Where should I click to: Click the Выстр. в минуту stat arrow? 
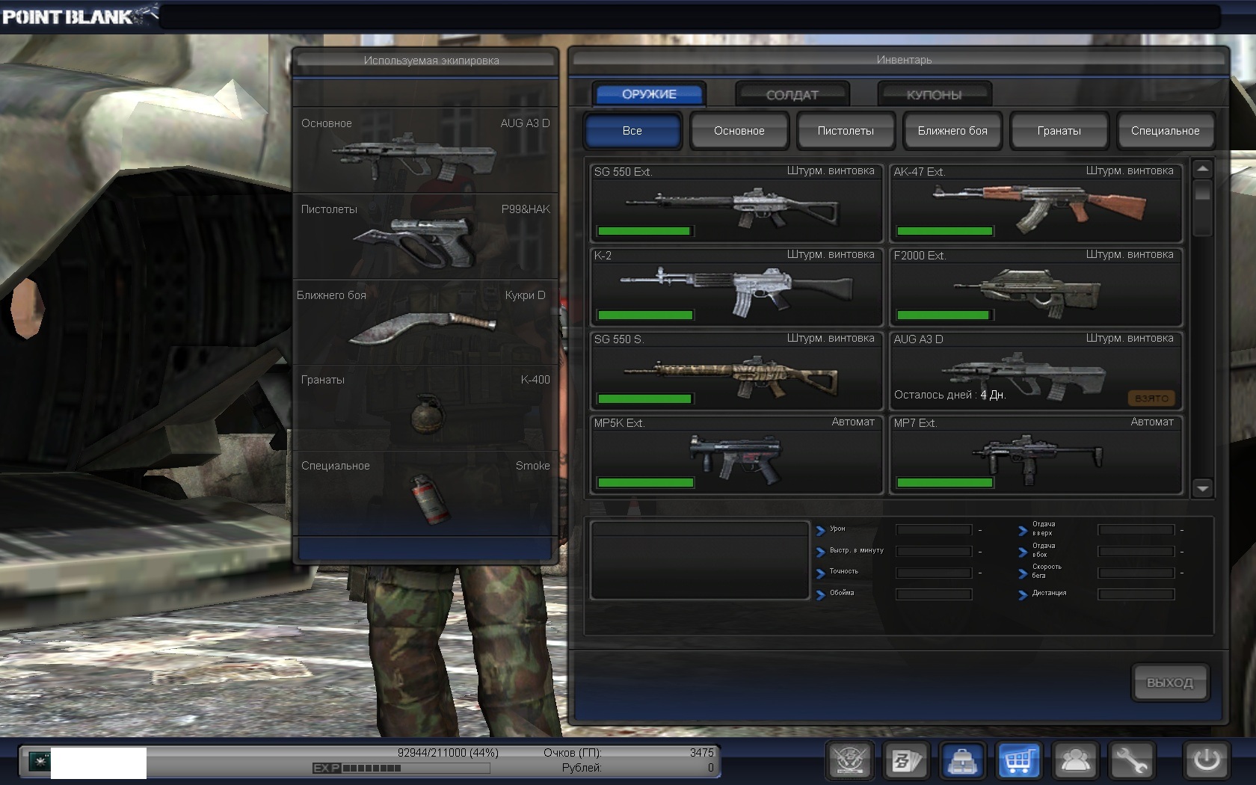820,552
